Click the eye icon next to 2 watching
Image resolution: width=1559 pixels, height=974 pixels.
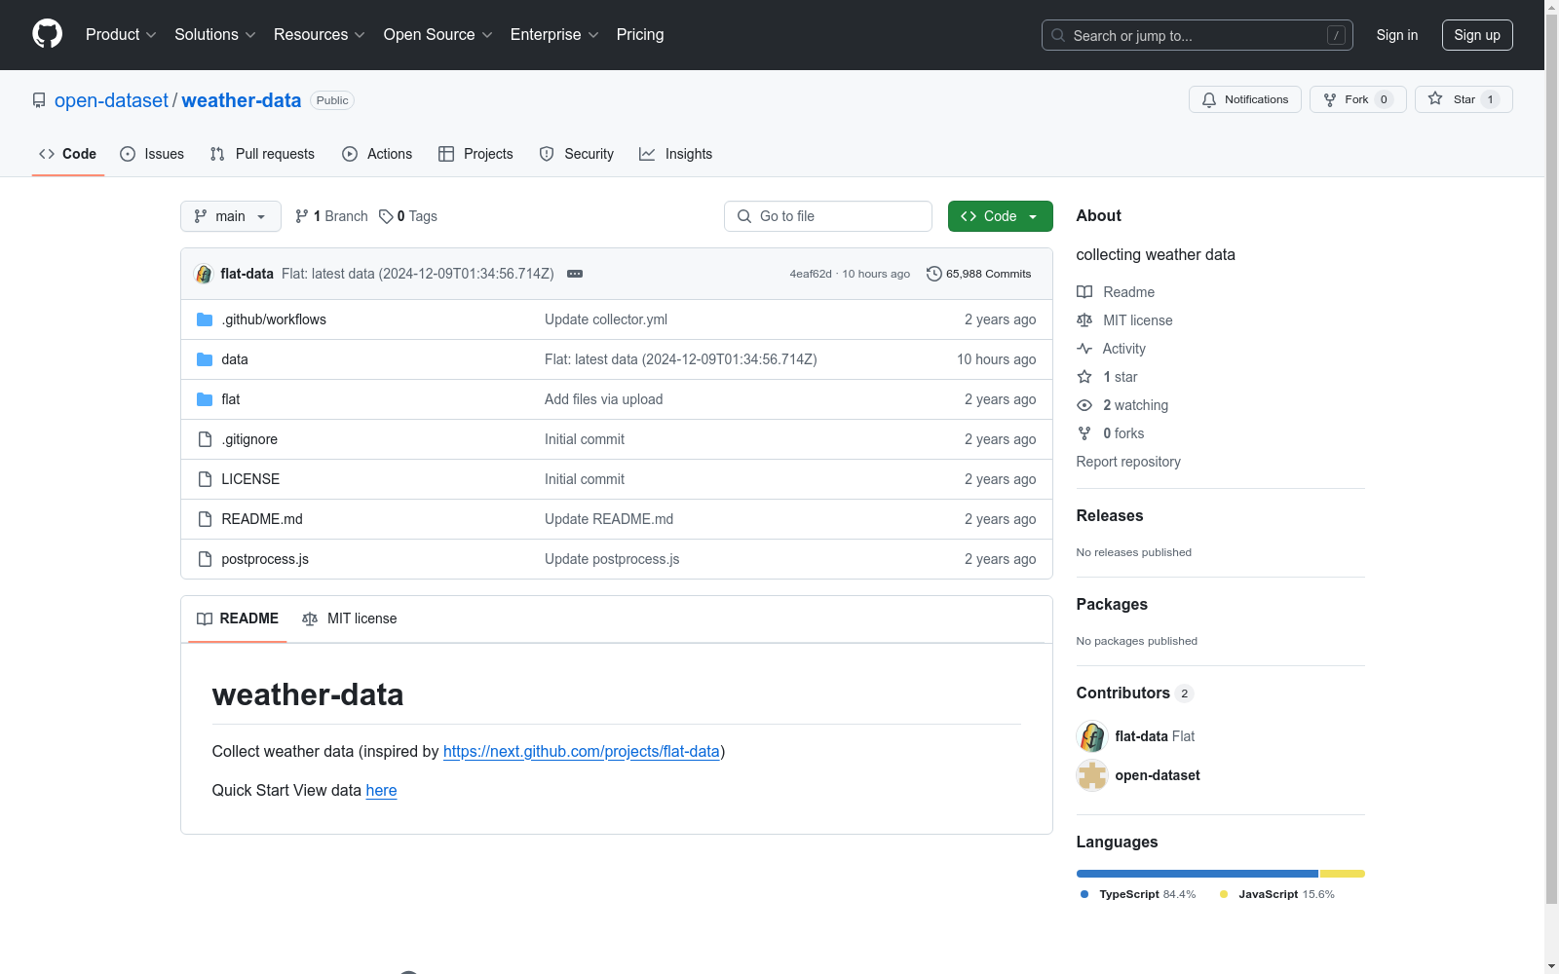[1084, 405]
